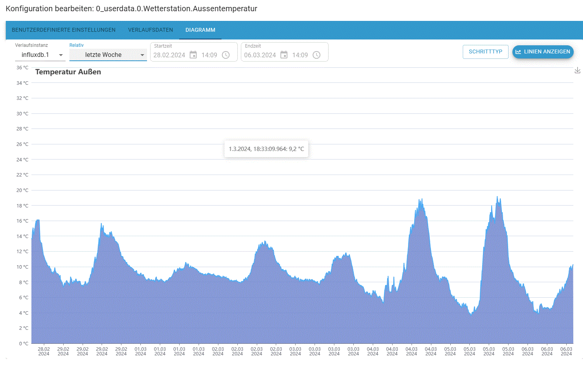
Task: Click the arrow beside 'letzte Woche'
Action: (142, 55)
